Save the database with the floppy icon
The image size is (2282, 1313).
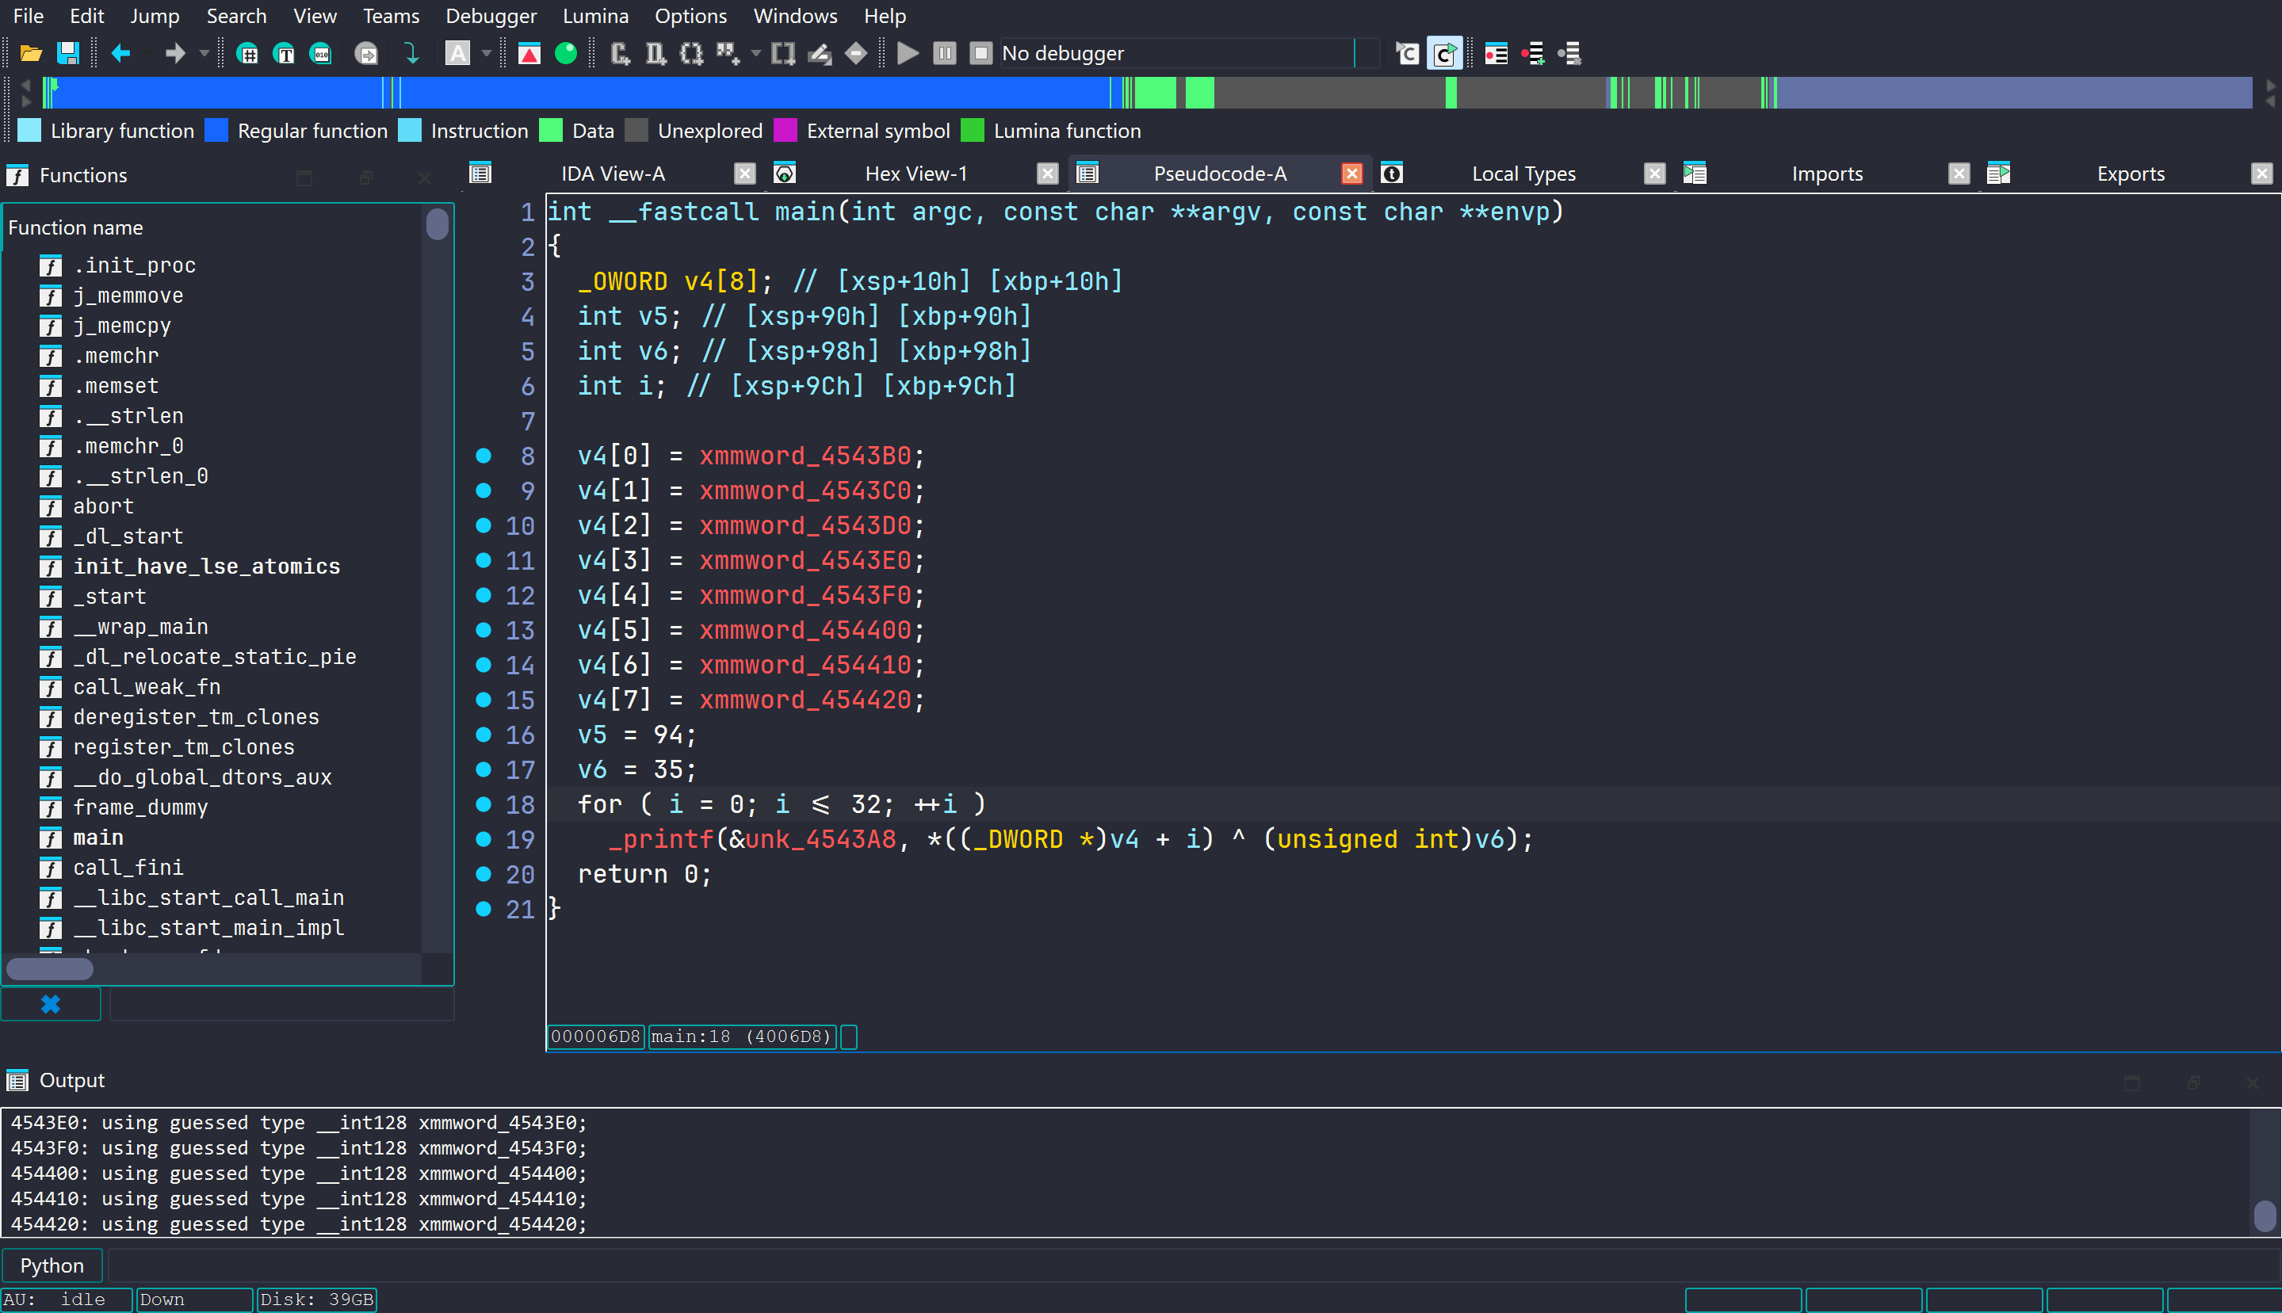click(x=67, y=54)
